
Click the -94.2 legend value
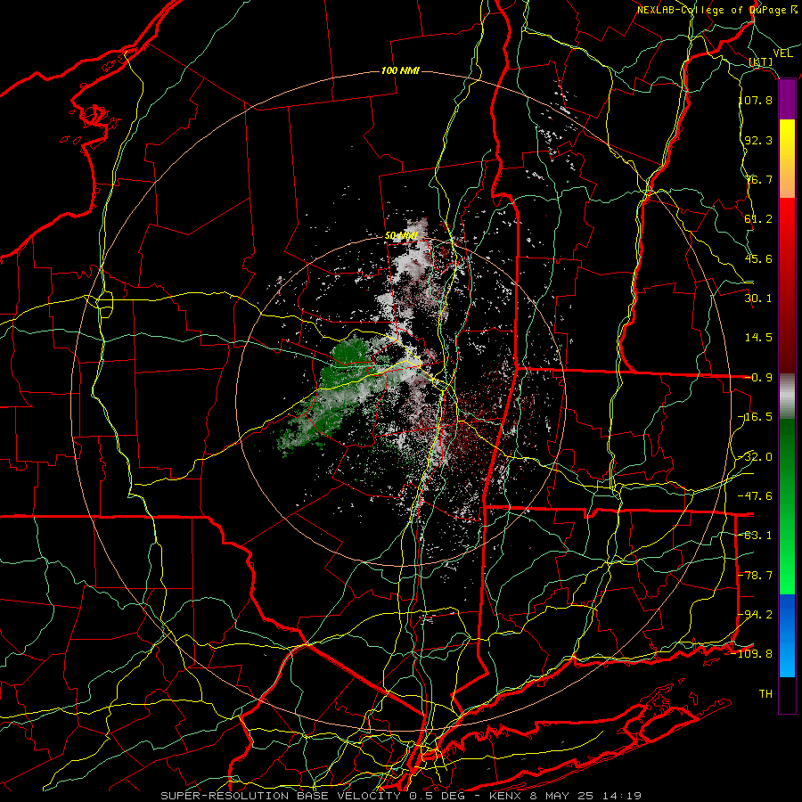pos(756,614)
